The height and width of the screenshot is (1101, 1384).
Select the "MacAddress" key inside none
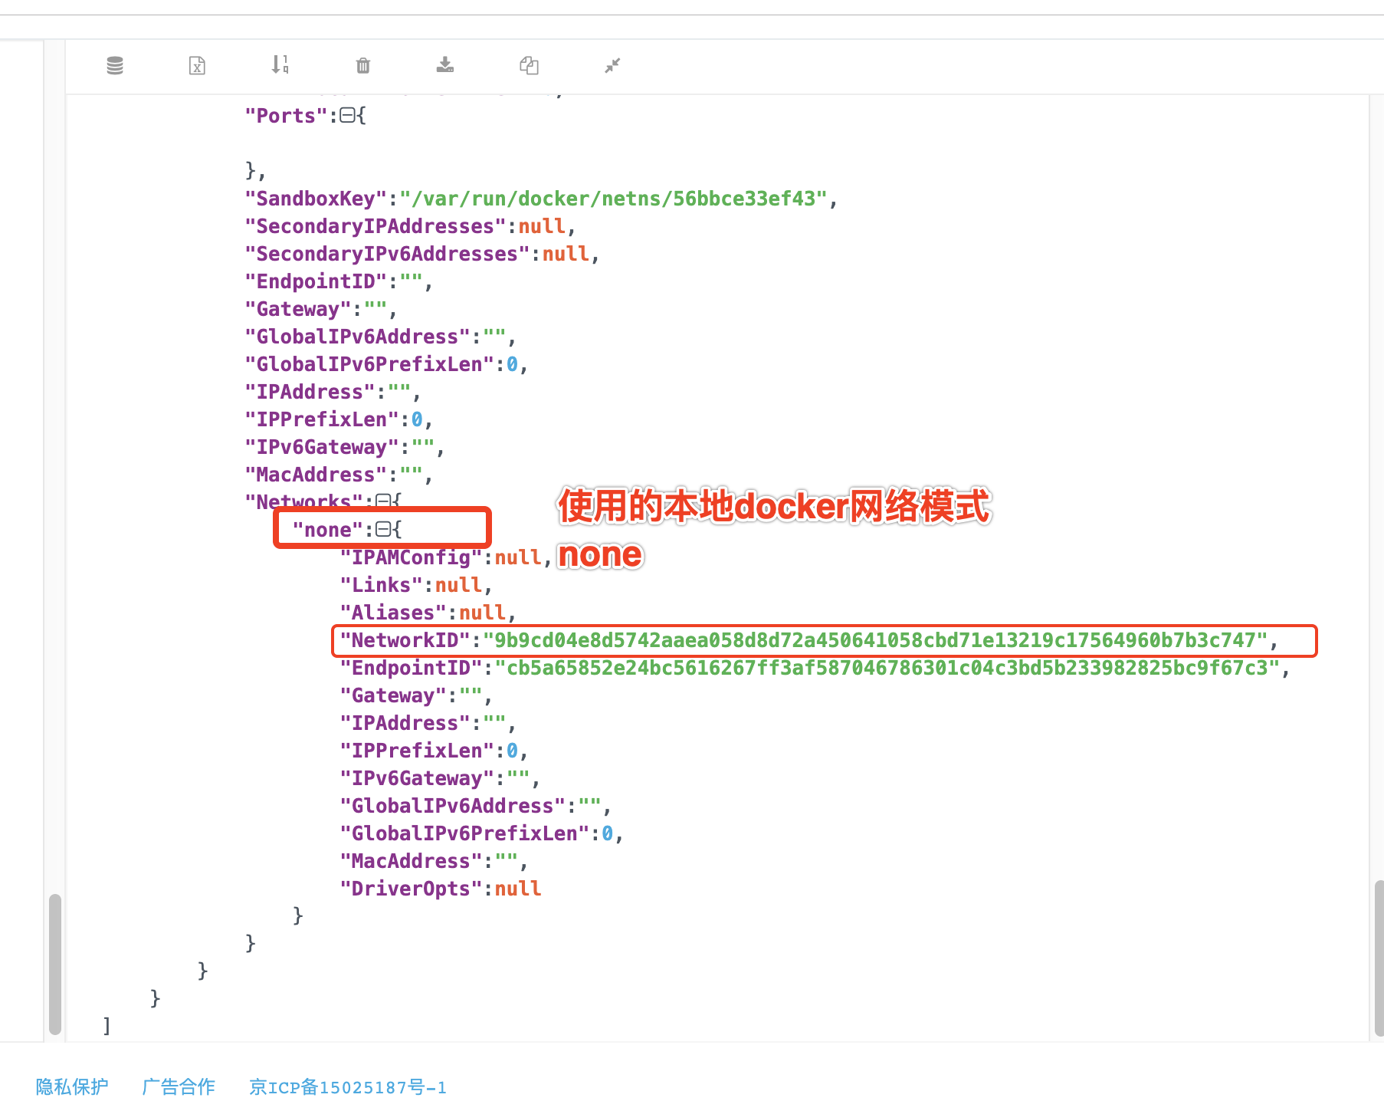[411, 861]
